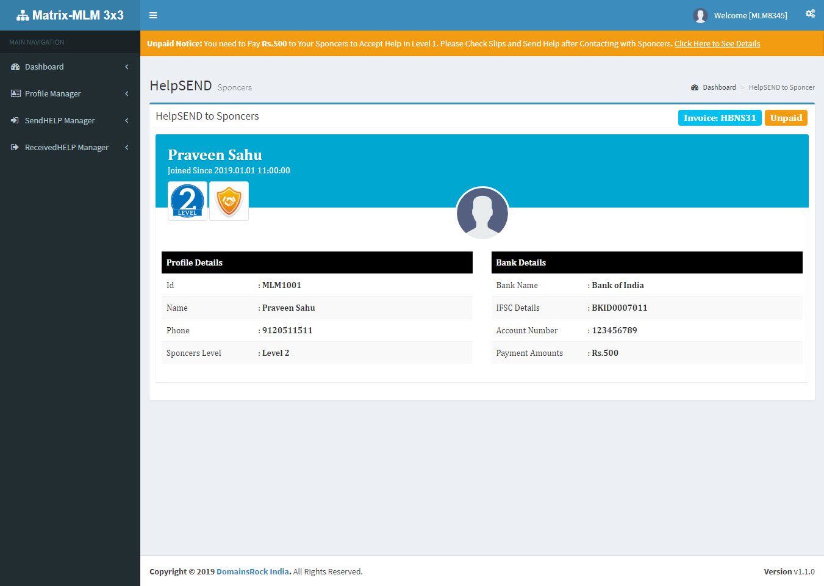Click the Sponcers Level value Level 2
Screen dimensions: 824x586
click(x=276, y=353)
